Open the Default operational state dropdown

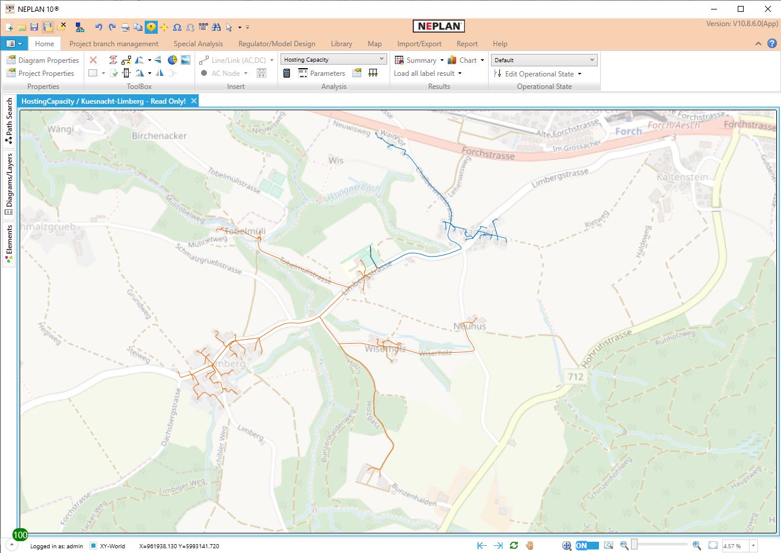click(591, 60)
